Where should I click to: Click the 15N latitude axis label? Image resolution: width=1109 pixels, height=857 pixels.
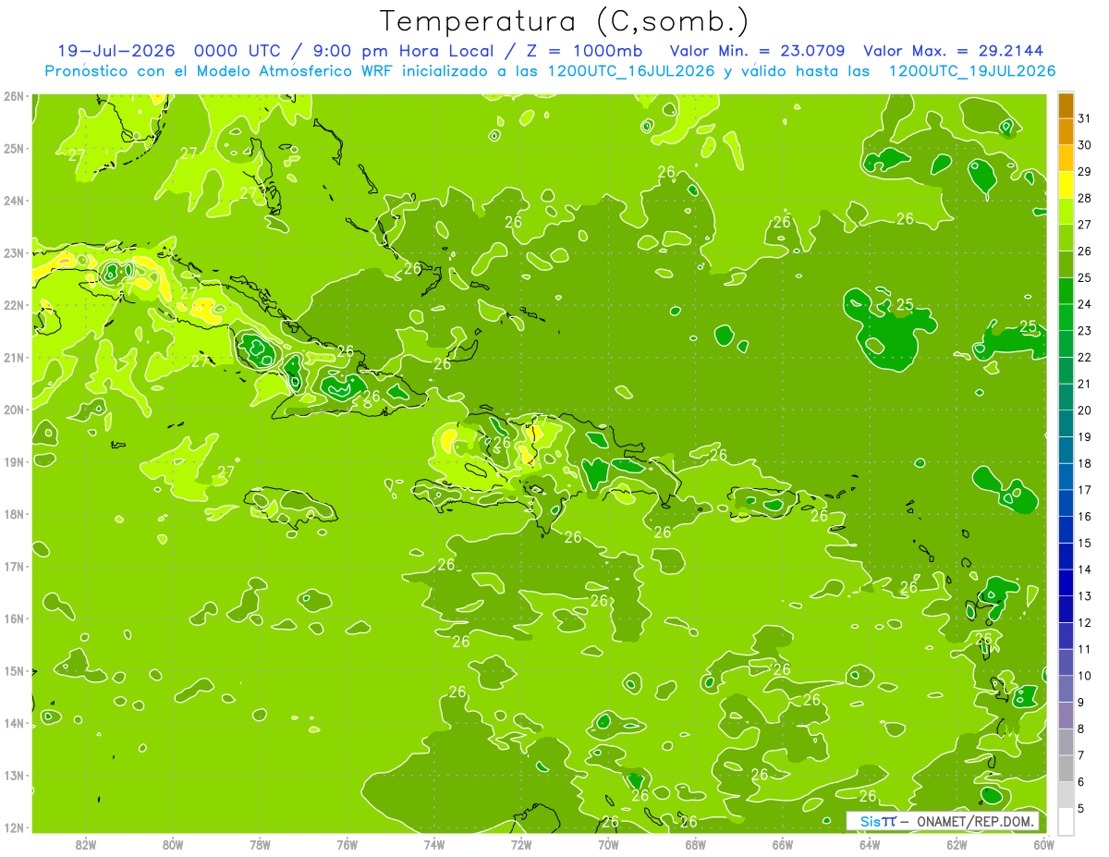coord(13,671)
